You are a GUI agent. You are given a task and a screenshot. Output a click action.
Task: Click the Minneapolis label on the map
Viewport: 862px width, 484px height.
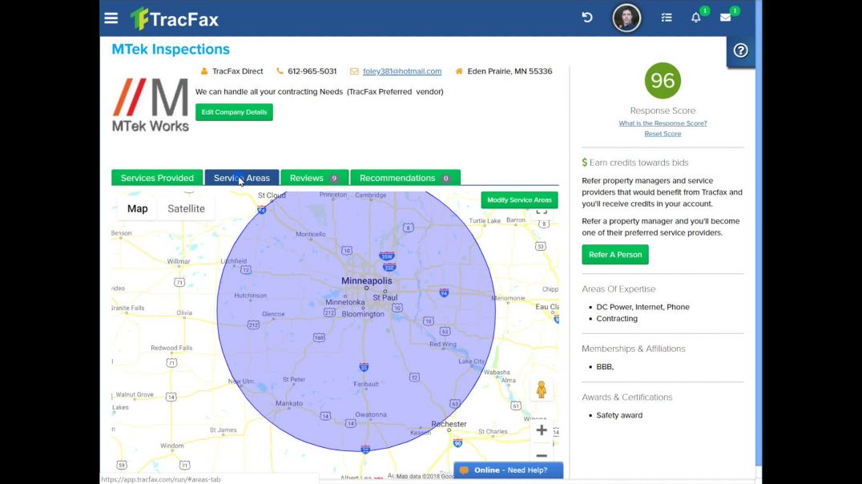coord(367,280)
